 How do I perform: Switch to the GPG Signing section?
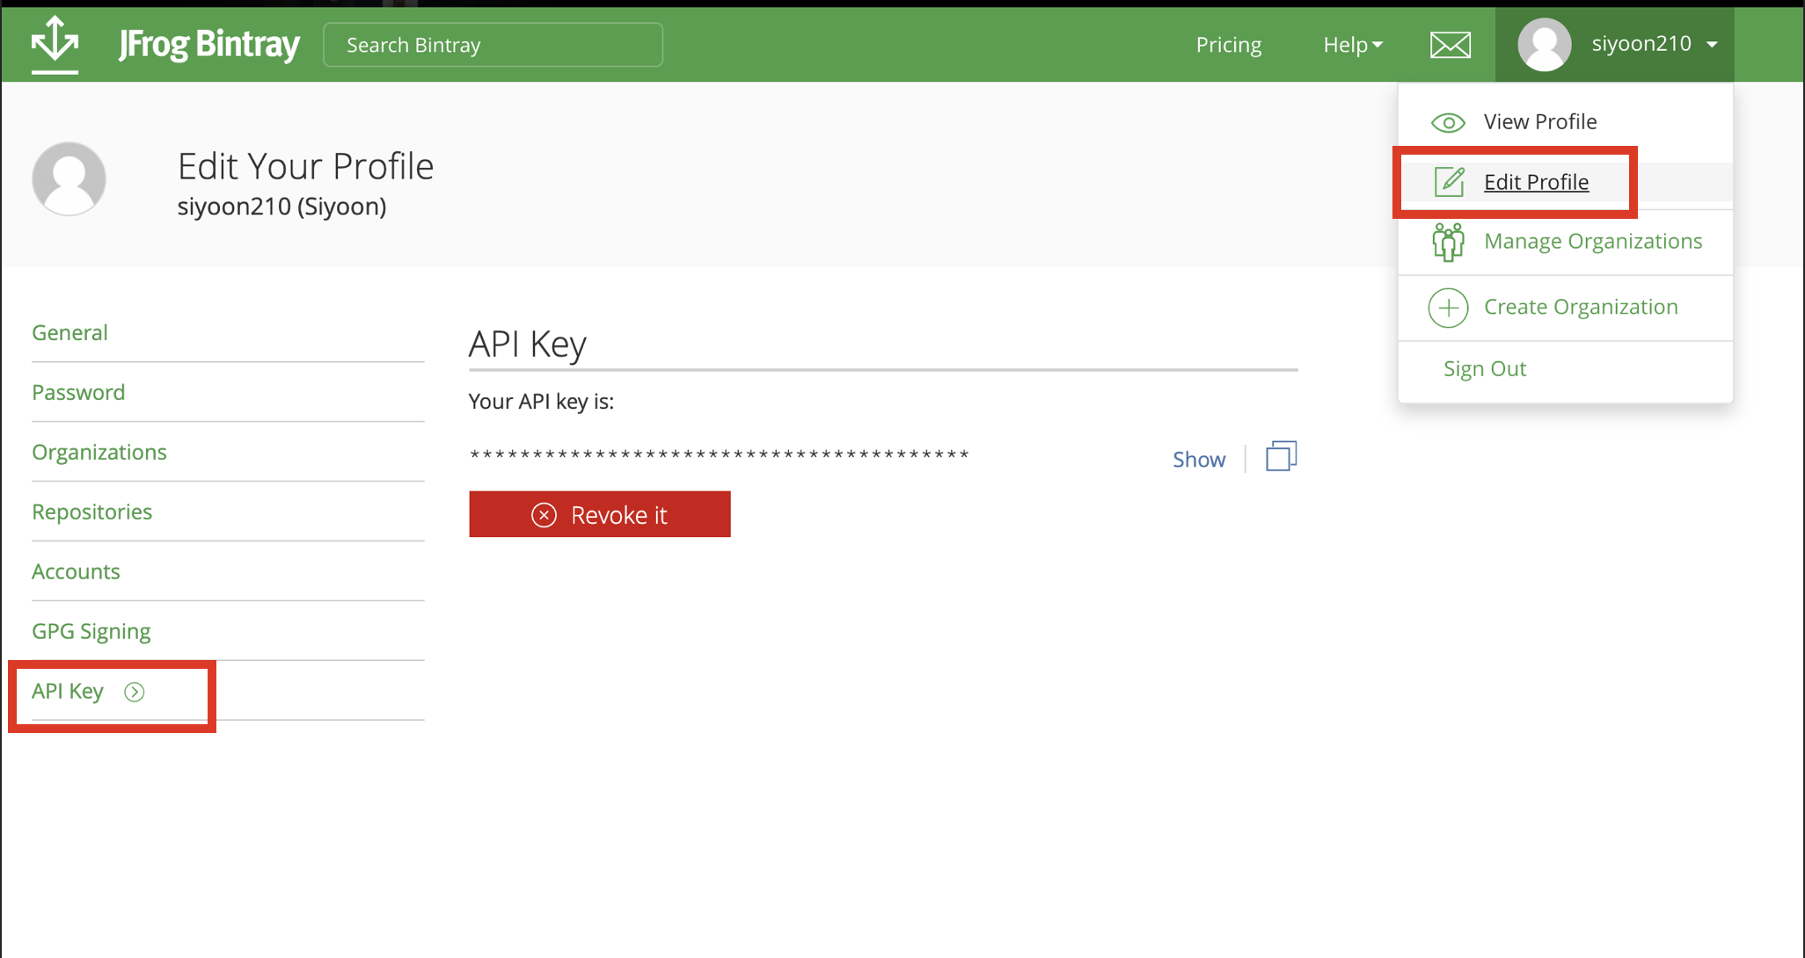(x=91, y=631)
